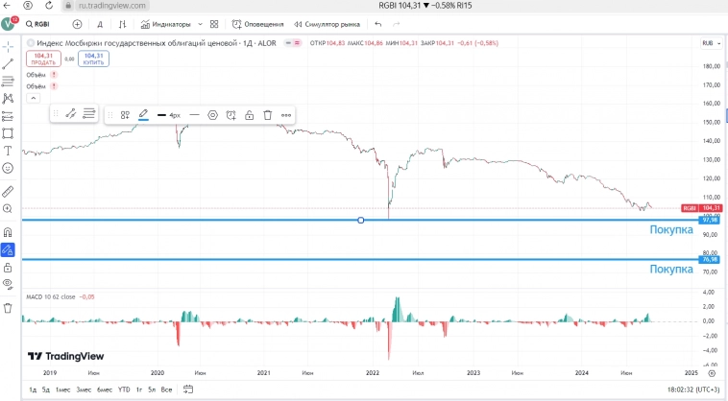This screenshot has height=401, width=728.
Task: Pick the ruler measure tool
Action: pos(8,191)
